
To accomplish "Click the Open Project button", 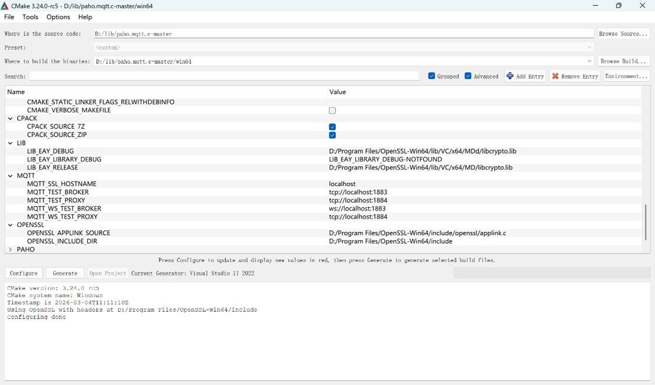I will coord(108,273).
